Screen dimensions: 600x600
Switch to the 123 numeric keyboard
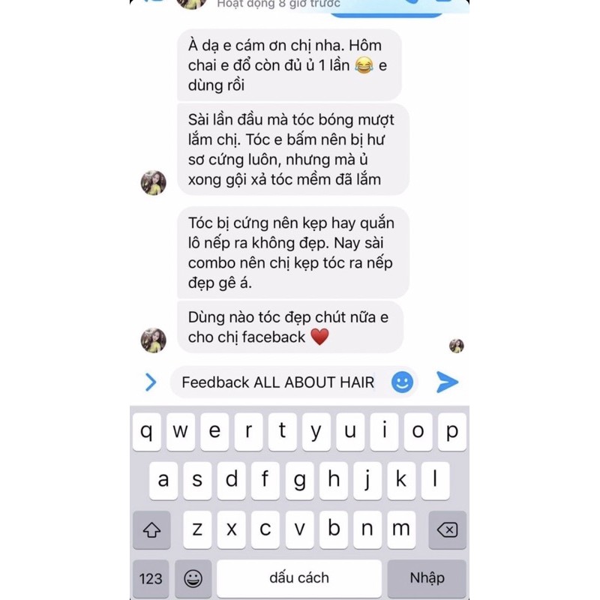coord(151,578)
